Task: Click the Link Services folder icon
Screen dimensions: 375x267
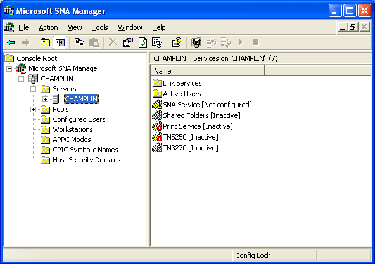Action: (157, 83)
